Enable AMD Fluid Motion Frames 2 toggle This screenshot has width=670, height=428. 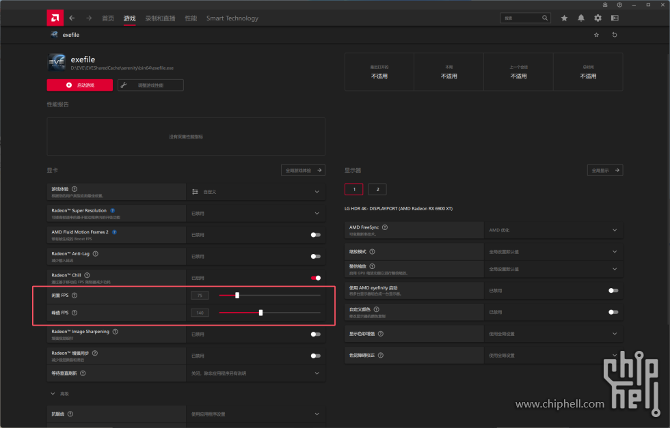point(315,235)
